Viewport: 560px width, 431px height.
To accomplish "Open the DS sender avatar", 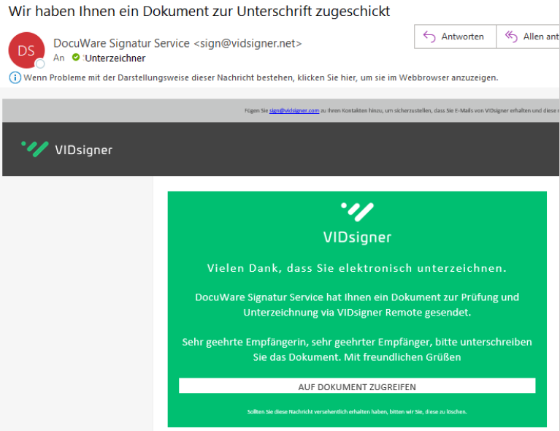I will [x=26, y=50].
